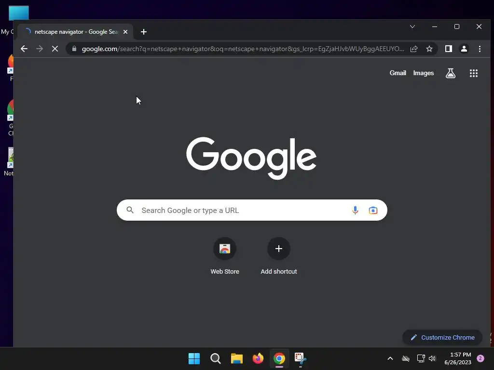
Task: Stop loading the page
Action: pyautogui.click(x=55, y=49)
